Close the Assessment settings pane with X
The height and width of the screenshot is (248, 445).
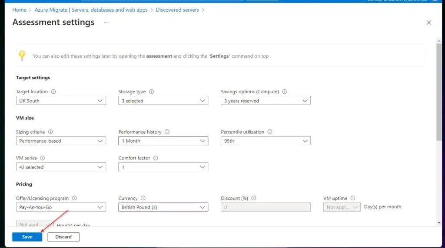[429, 23]
